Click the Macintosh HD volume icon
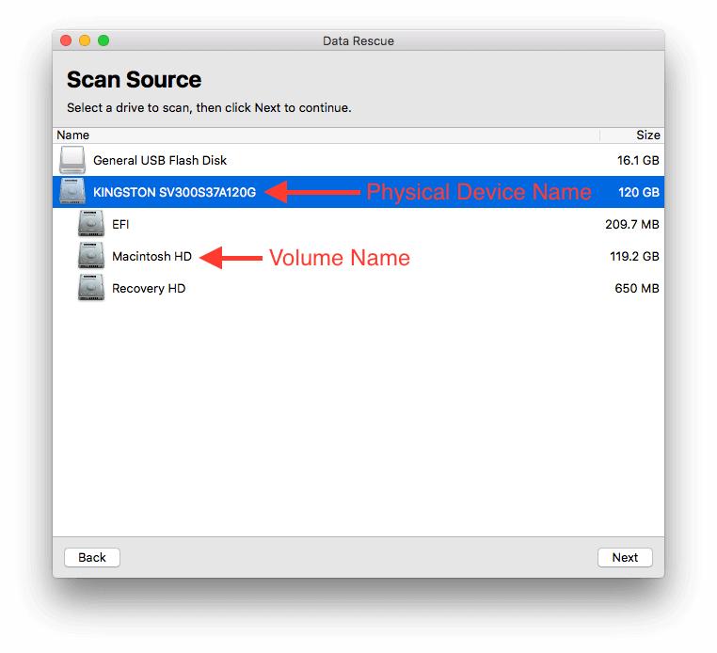This screenshot has width=717, height=653. click(x=91, y=255)
